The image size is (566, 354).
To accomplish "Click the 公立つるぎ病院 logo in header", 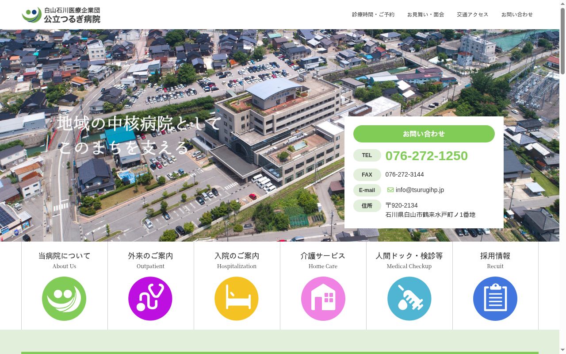I will tap(61, 15).
